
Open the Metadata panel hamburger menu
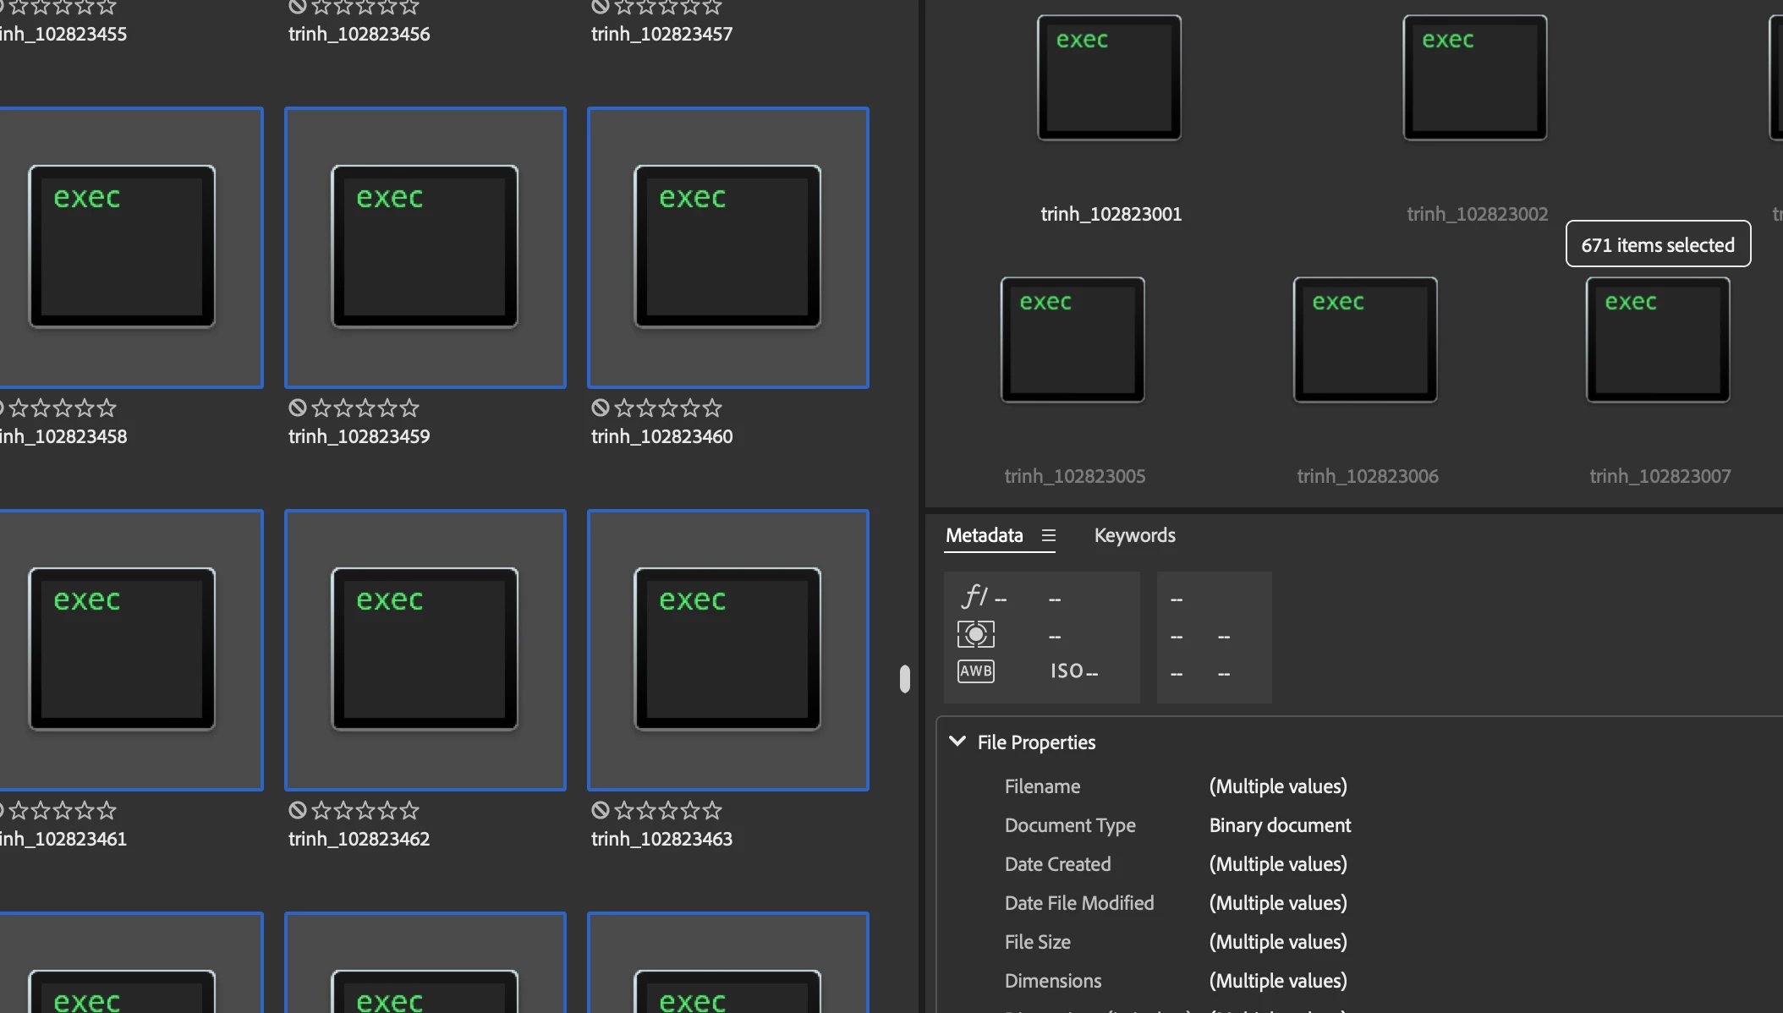(x=1049, y=535)
